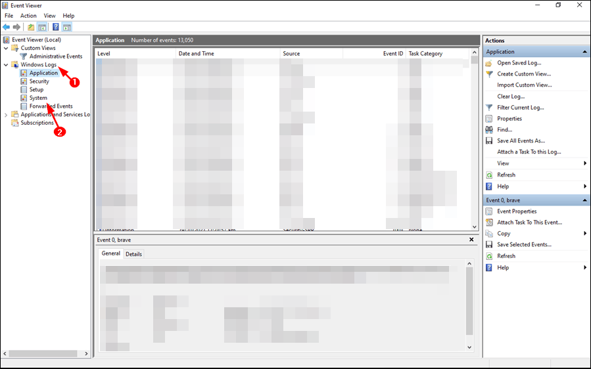Click Clear Log... in Actions pane

pyautogui.click(x=511, y=97)
